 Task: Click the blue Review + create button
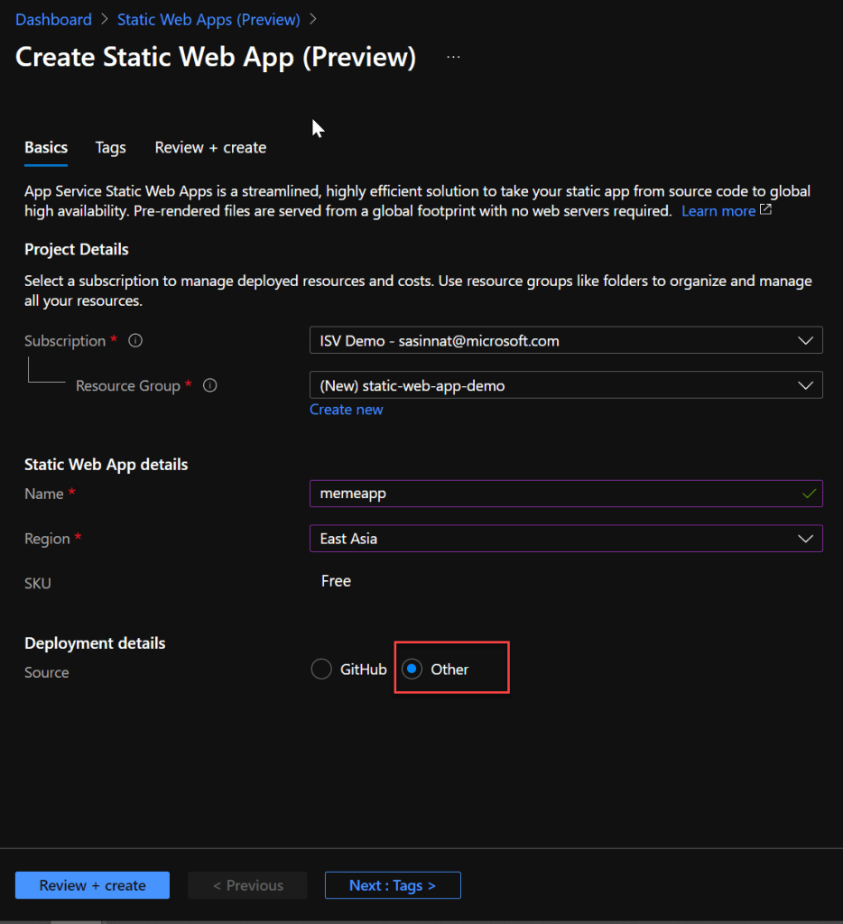point(93,885)
